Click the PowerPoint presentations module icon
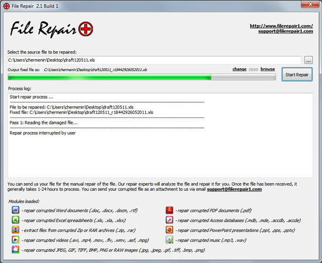 [x=169, y=230]
